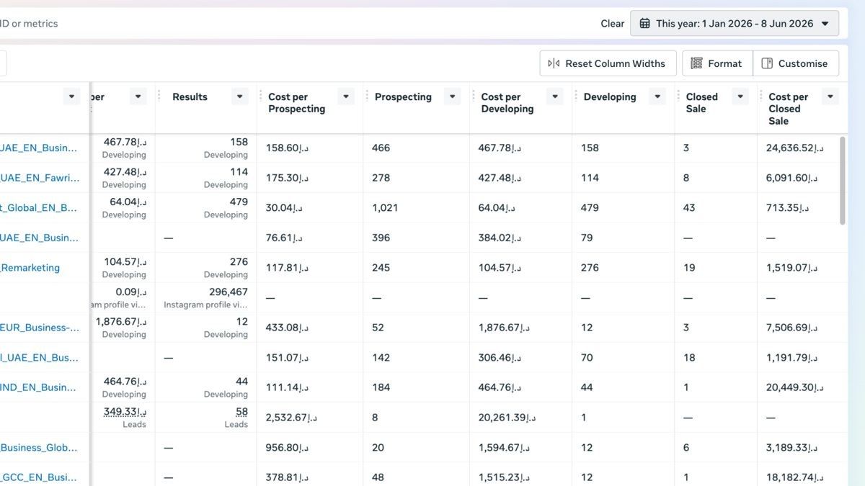Open the Prospecting column dropdown arrow
Image resolution: width=865 pixels, height=486 pixels.
click(x=453, y=96)
